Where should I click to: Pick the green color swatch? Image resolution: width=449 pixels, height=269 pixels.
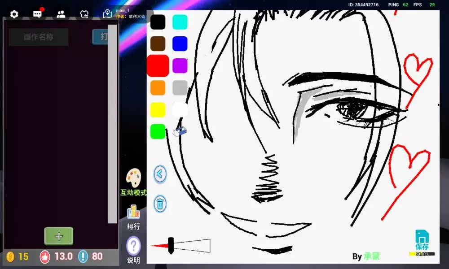point(158,131)
